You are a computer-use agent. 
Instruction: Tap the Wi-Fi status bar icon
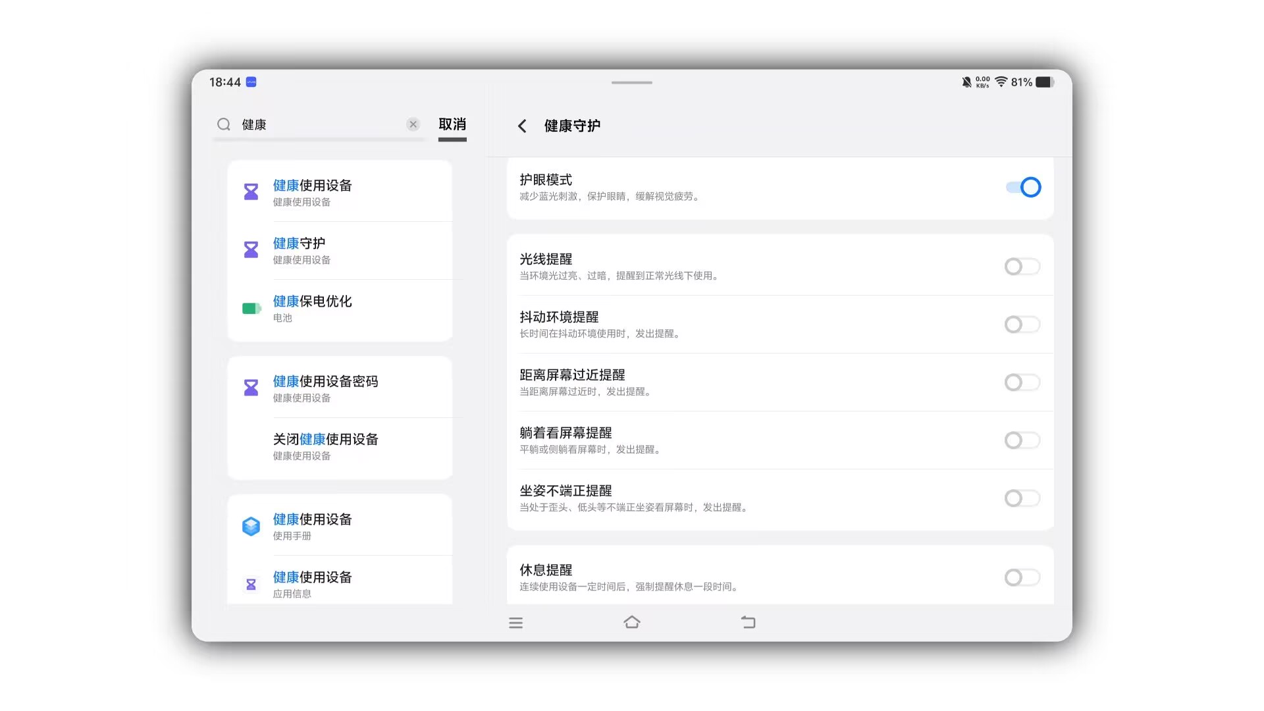[1001, 82]
